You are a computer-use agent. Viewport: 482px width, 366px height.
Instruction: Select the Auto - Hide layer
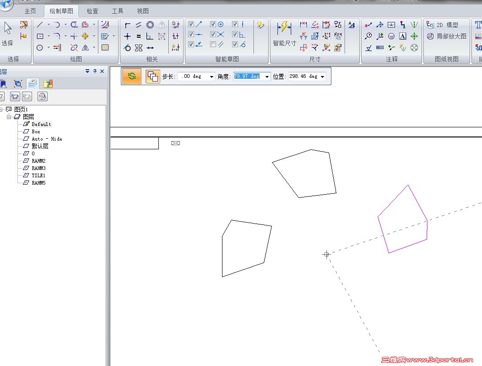click(x=47, y=139)
